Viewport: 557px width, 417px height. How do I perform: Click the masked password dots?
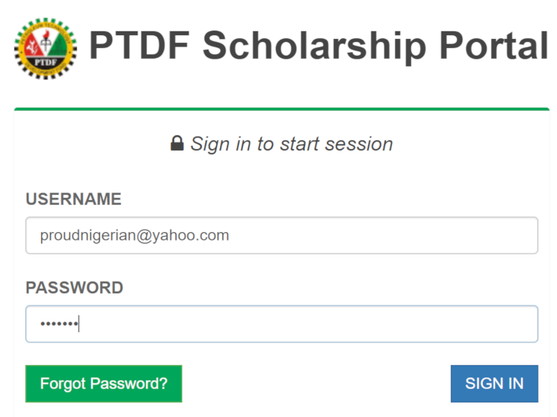(x=59, y=324)
